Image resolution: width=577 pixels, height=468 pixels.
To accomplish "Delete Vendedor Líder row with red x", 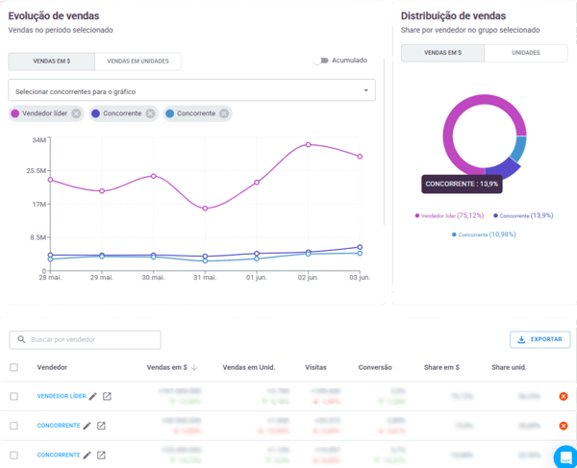I will (563, 396).
